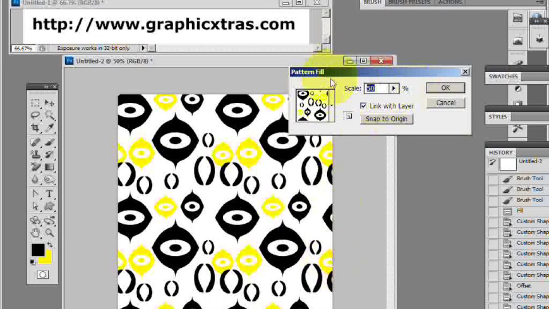
Task: Select the Eraser tool
Action: click(36, 167)
